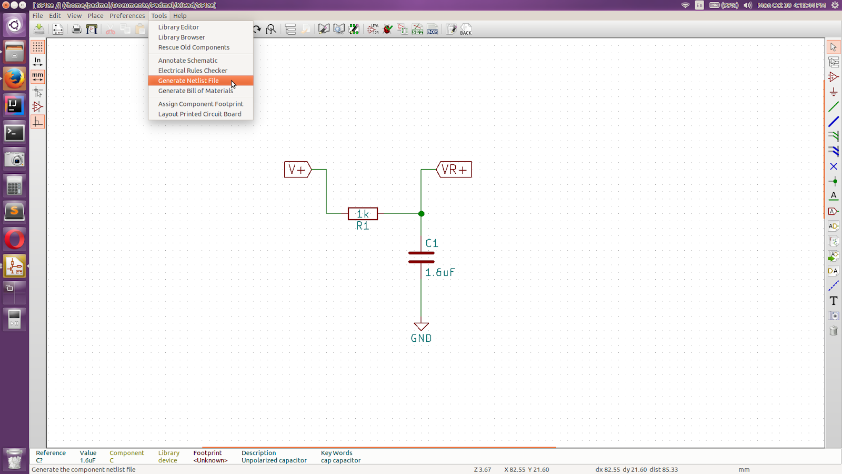The image size is (842, 474).
Task: Choose the Place junction tool
Action: tap(834, 181)
